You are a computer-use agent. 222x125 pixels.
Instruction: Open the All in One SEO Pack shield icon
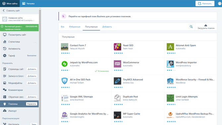point(65,81)
